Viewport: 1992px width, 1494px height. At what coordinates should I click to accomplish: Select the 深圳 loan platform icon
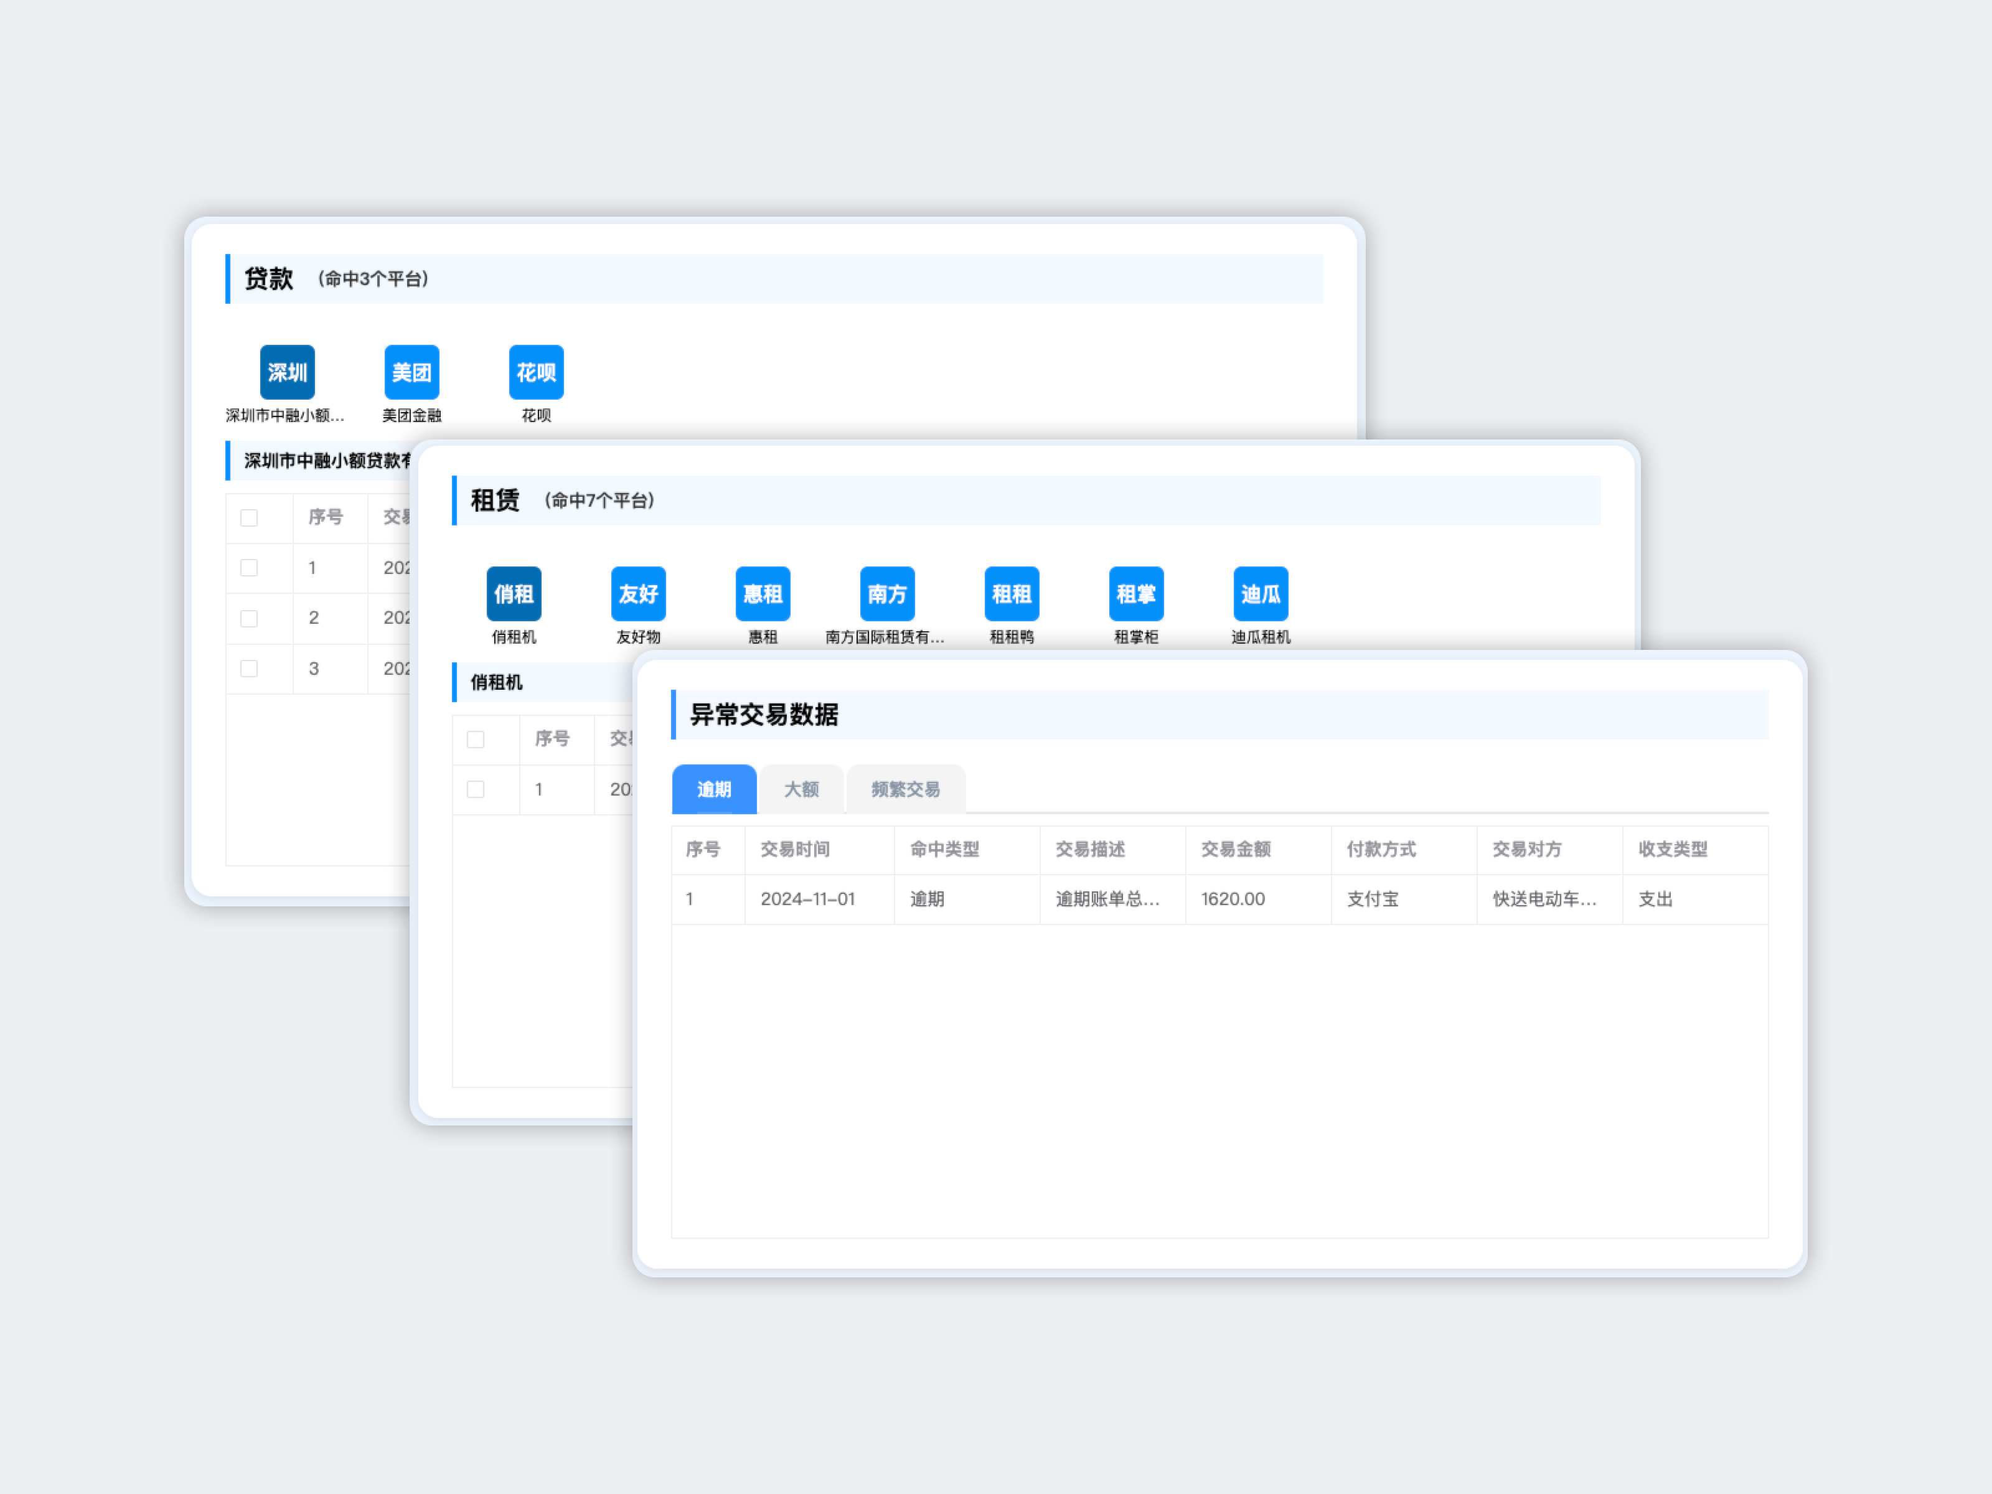click(x=287, y=372)
